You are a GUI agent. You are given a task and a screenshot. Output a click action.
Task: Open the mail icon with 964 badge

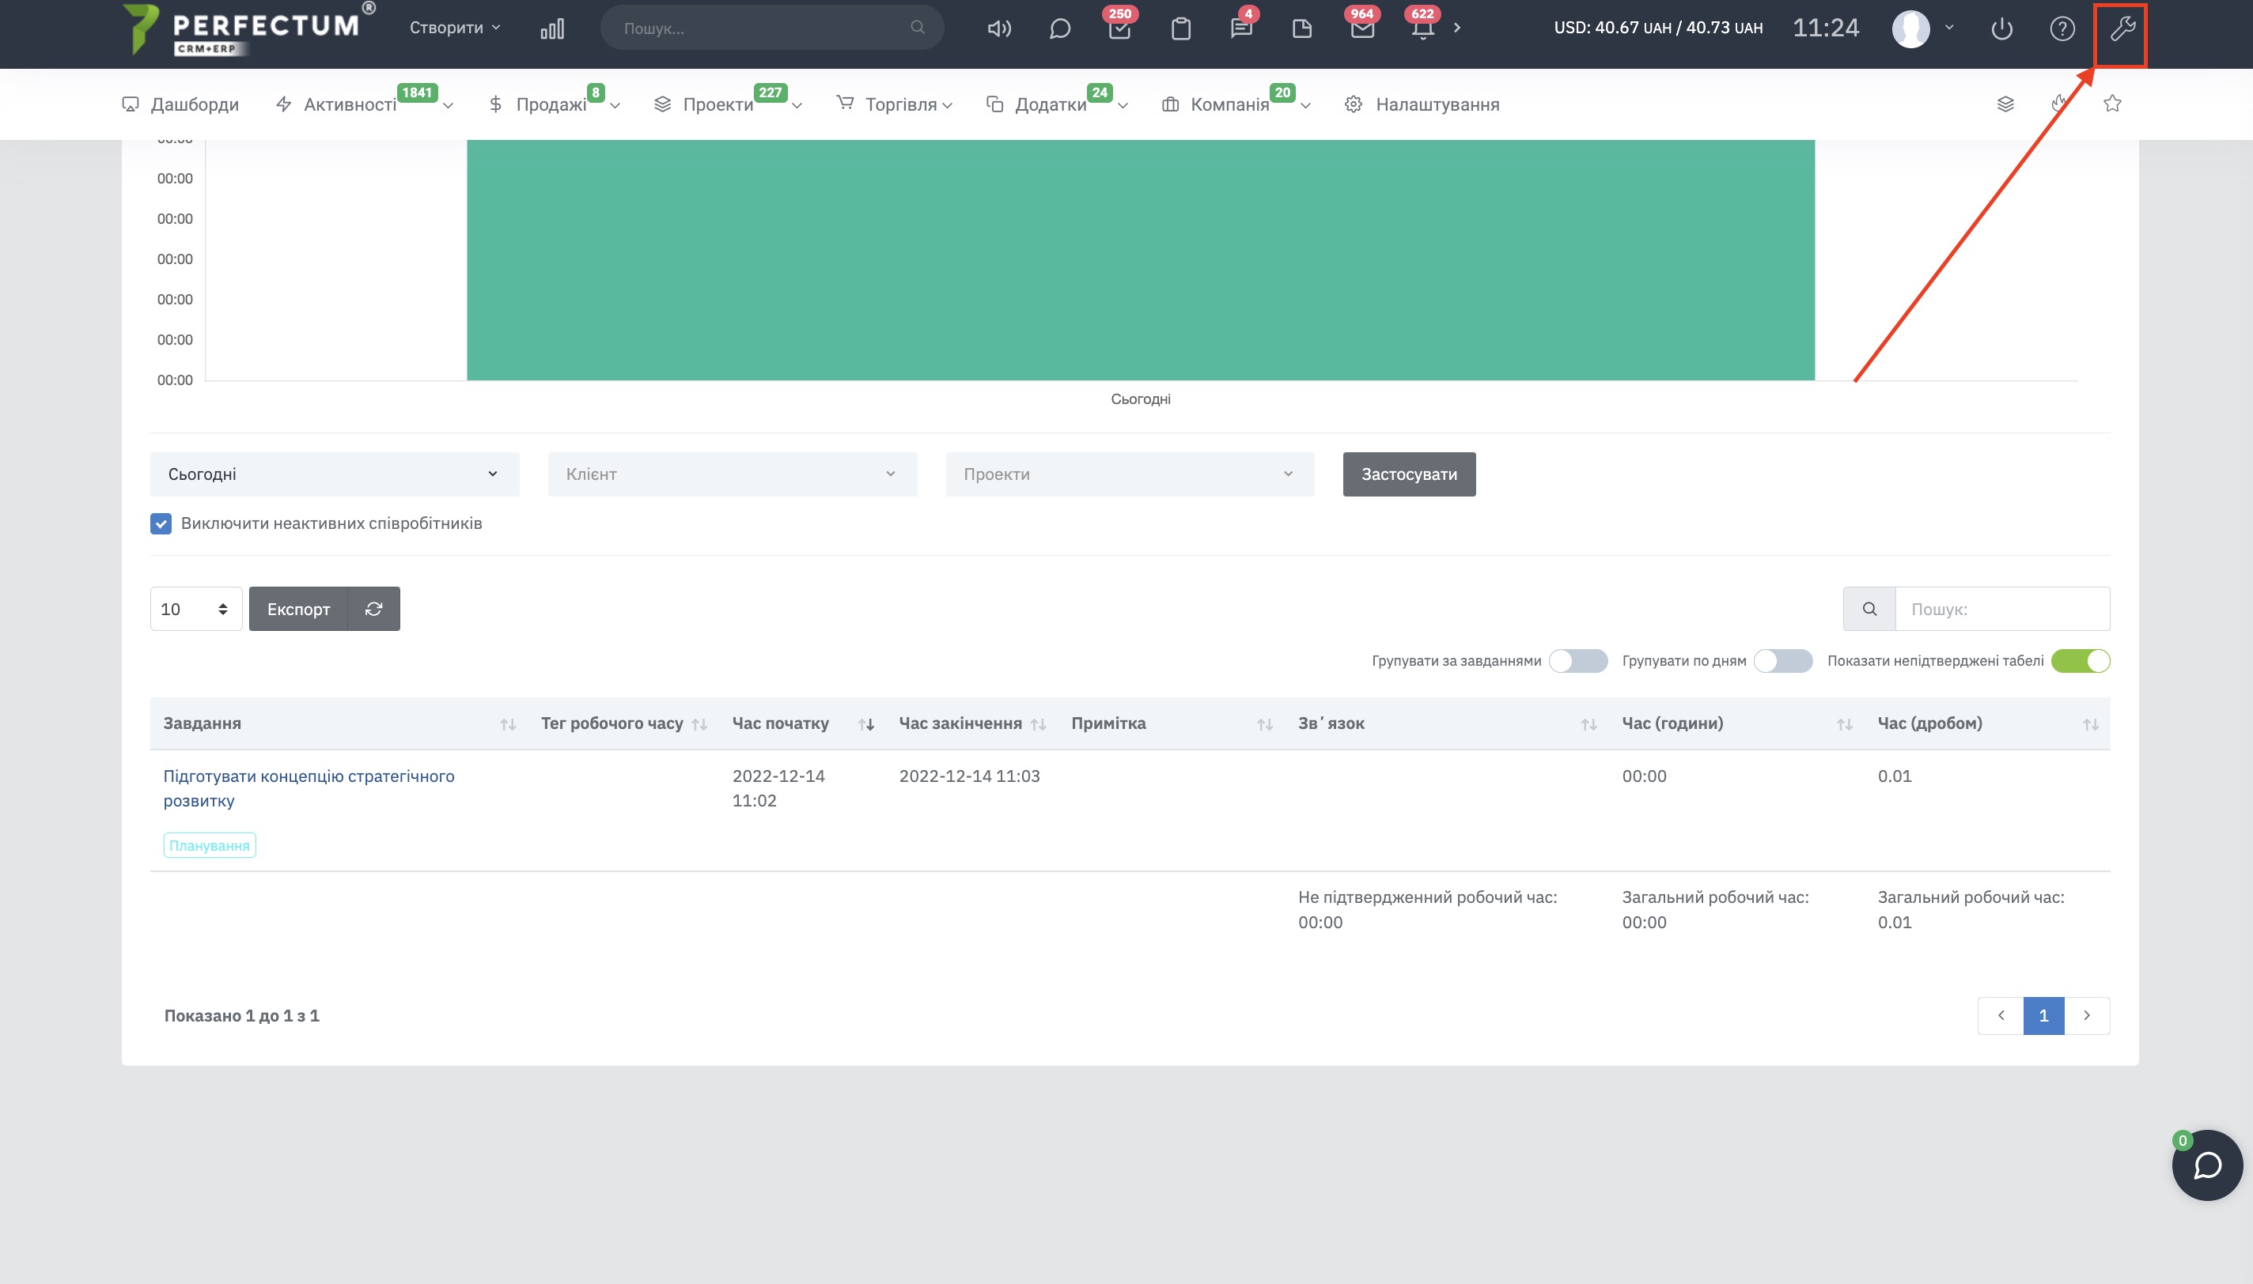tap(1362, 29)
